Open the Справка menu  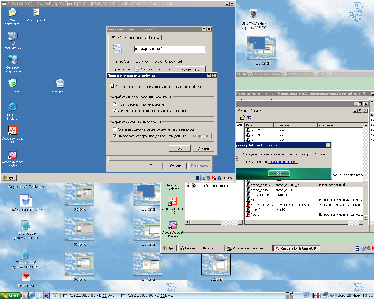click(257, 111)
